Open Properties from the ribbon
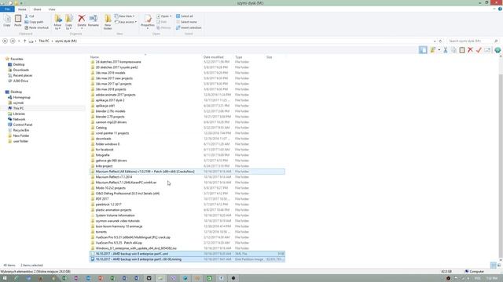 pos(148,22)
